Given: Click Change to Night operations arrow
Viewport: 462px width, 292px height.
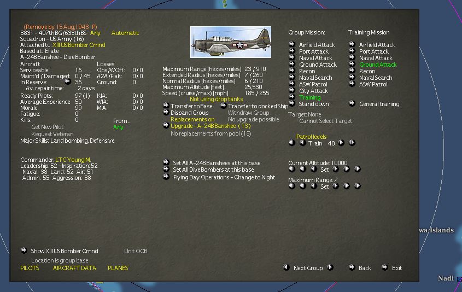Looking at the screenshot, I should tap(166, 177).
